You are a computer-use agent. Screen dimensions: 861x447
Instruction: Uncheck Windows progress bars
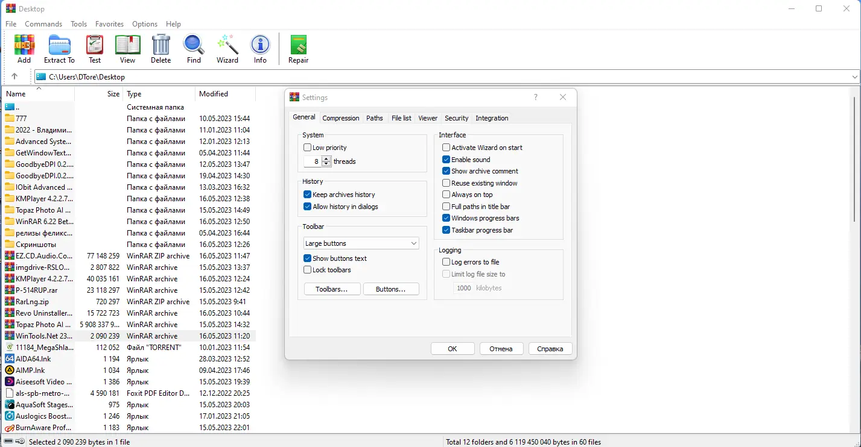click(446, 218)
